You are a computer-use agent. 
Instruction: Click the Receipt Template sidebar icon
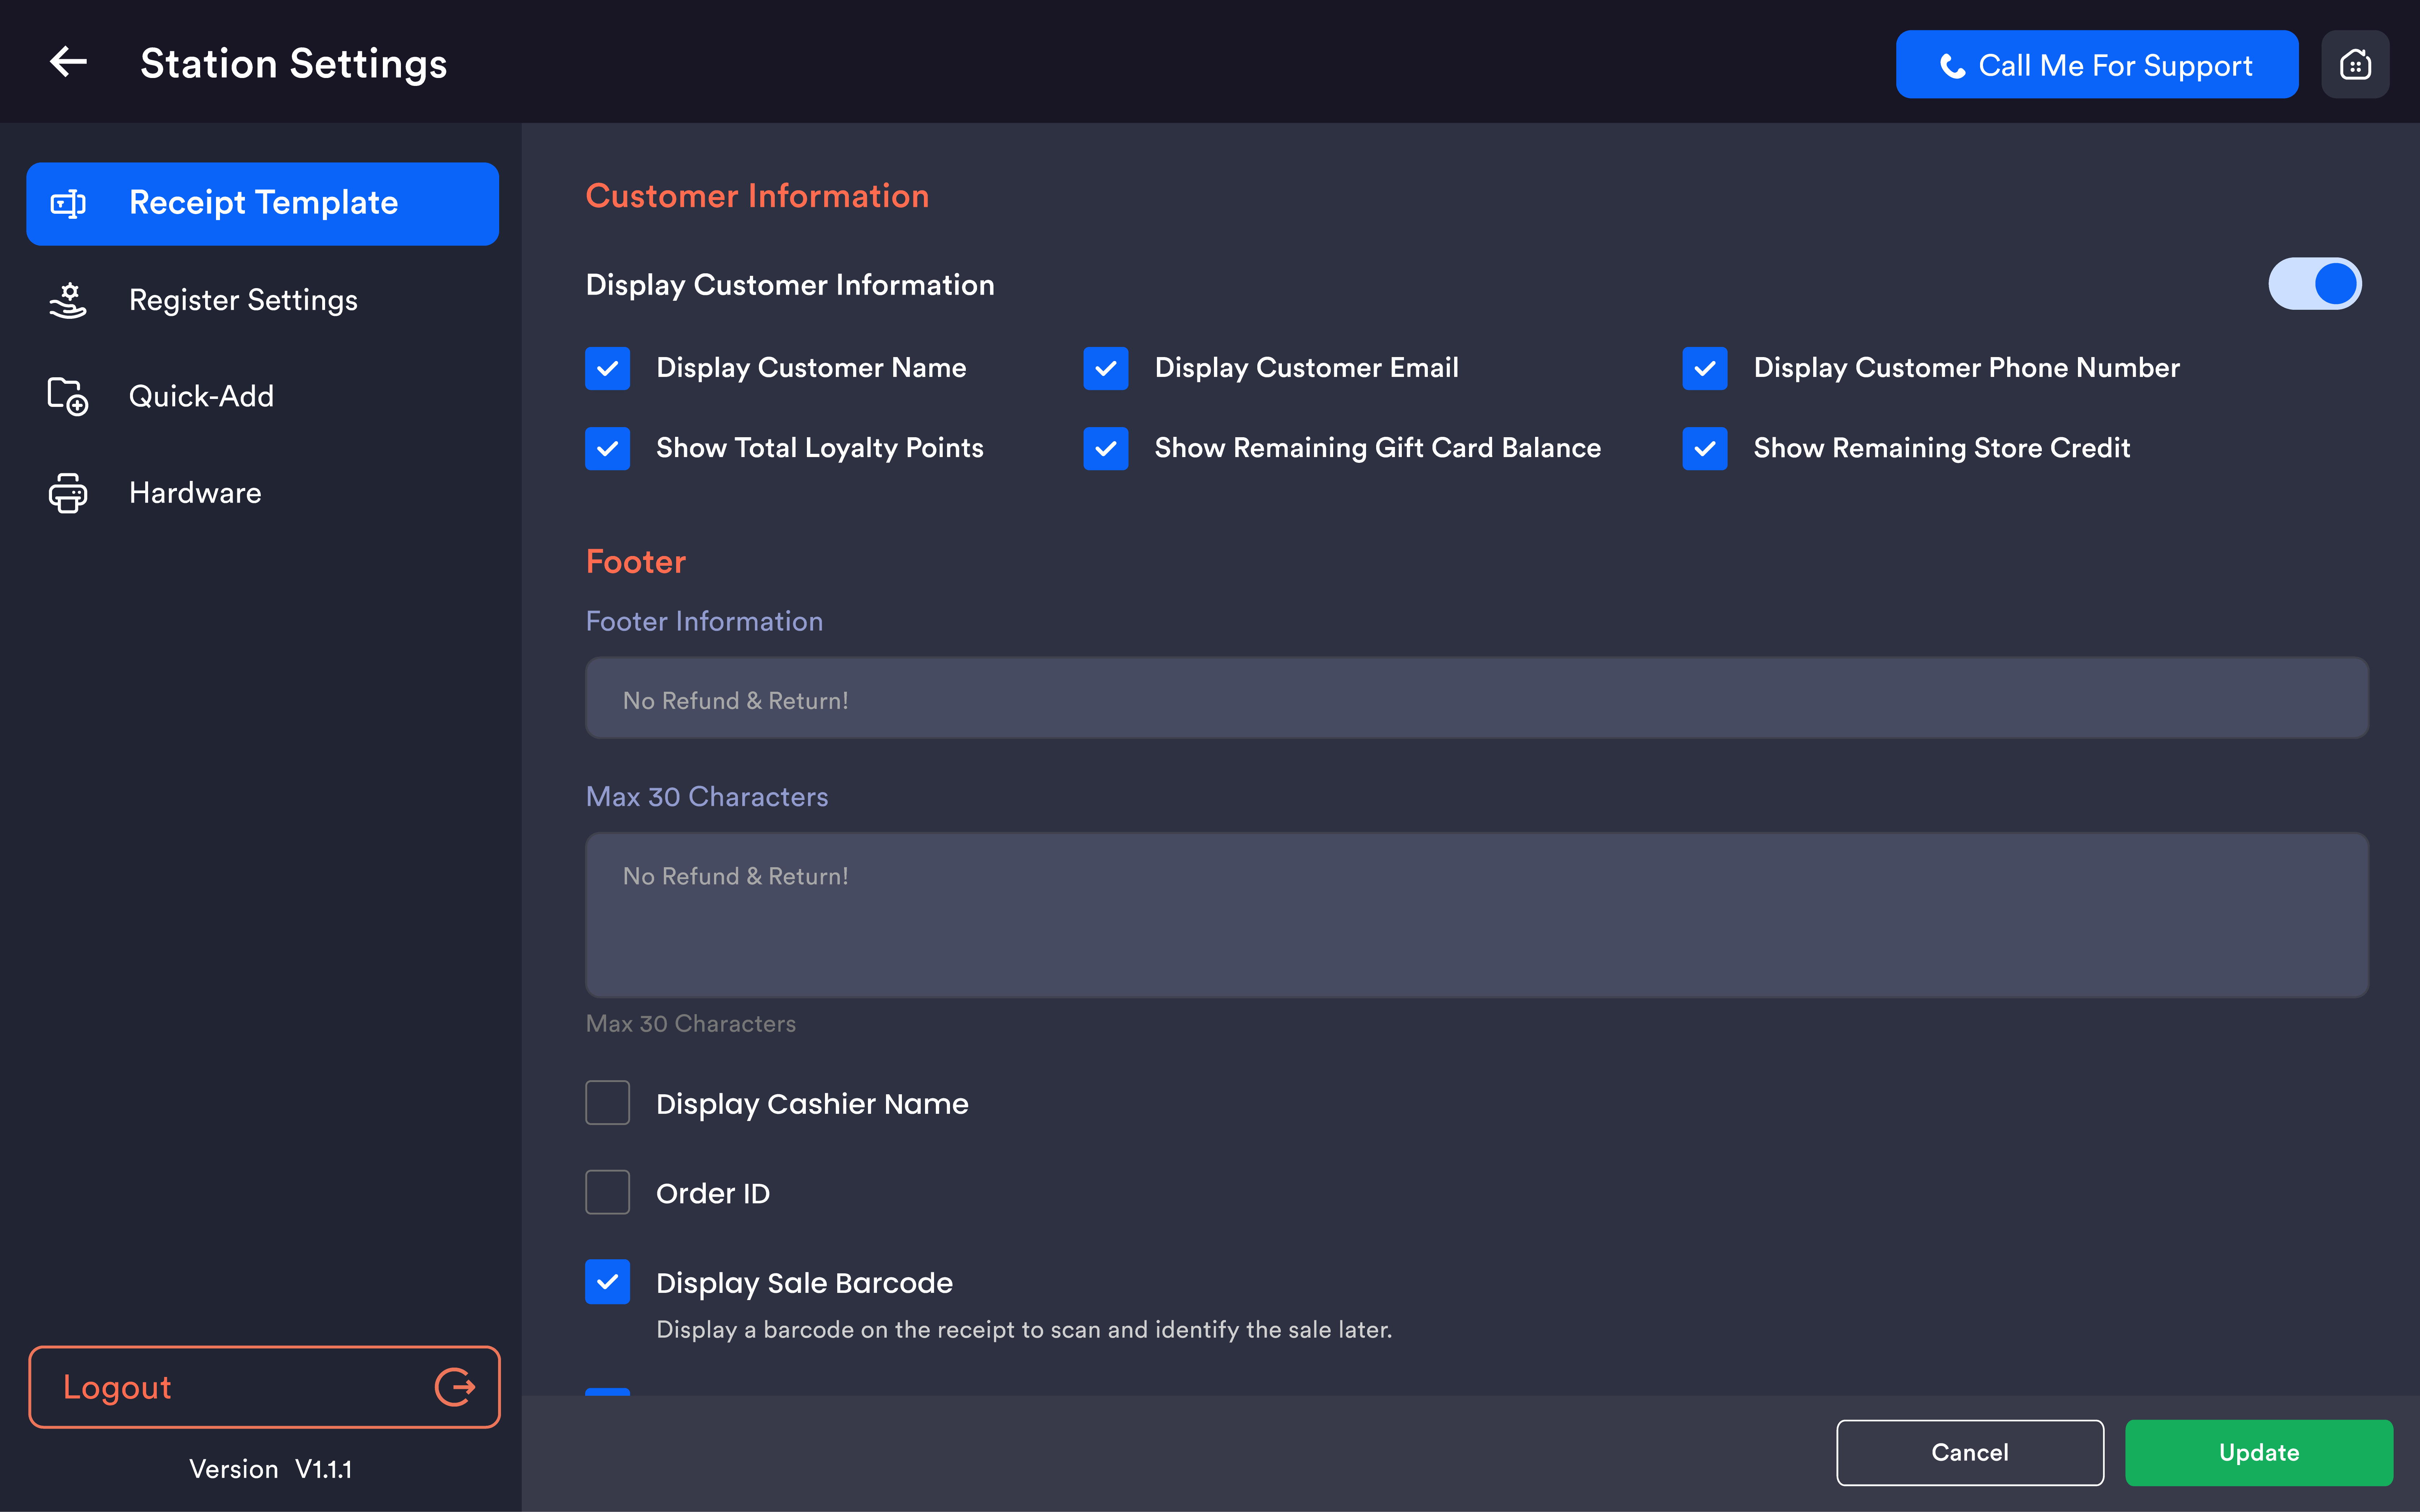pos(68,203)
